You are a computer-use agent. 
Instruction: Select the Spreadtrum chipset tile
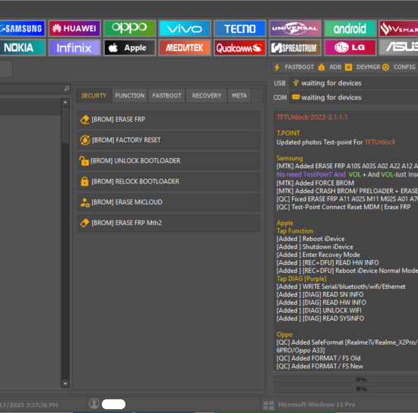295,47
